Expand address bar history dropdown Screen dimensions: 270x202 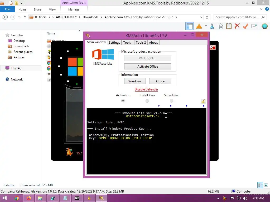point(201,17)
